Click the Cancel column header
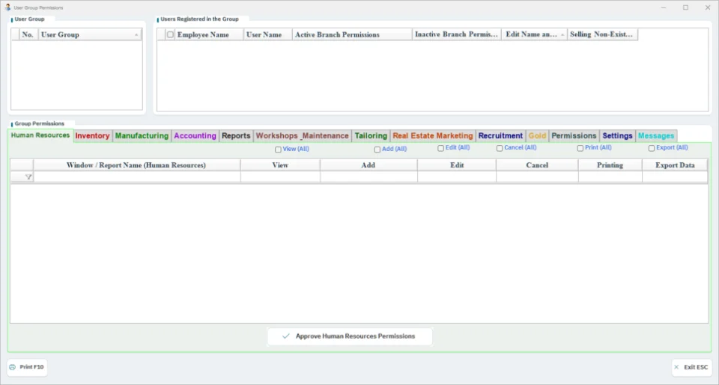 tap(537, 165)
